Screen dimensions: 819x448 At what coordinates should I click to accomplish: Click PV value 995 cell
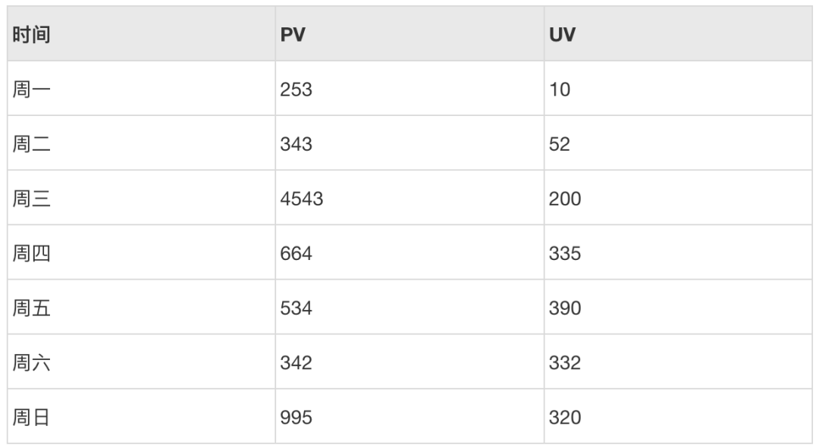click(x=409, y=417)
